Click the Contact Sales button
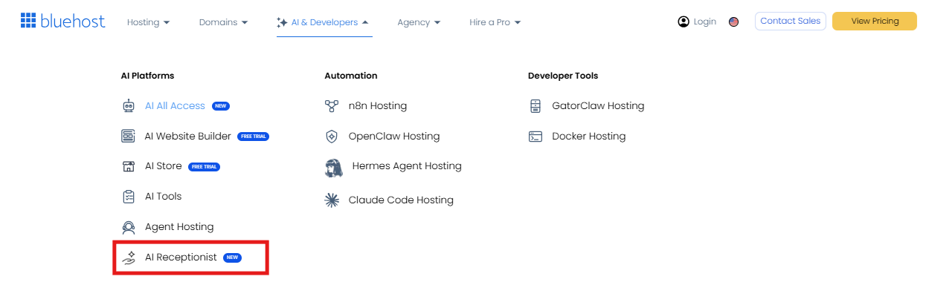 click(x=791, y=21)
